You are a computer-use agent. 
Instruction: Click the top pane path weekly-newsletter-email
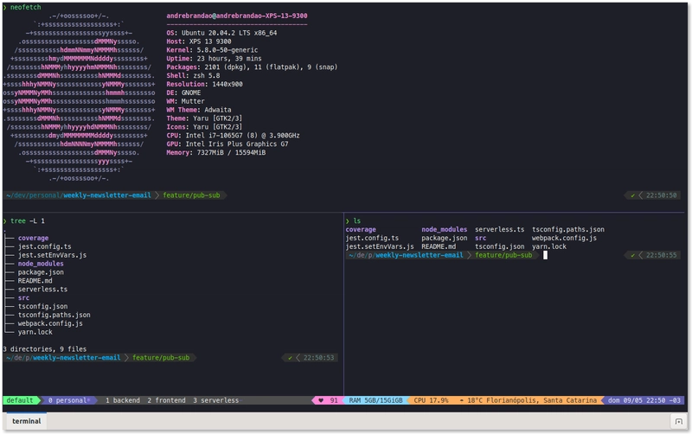tap(107, 195)
